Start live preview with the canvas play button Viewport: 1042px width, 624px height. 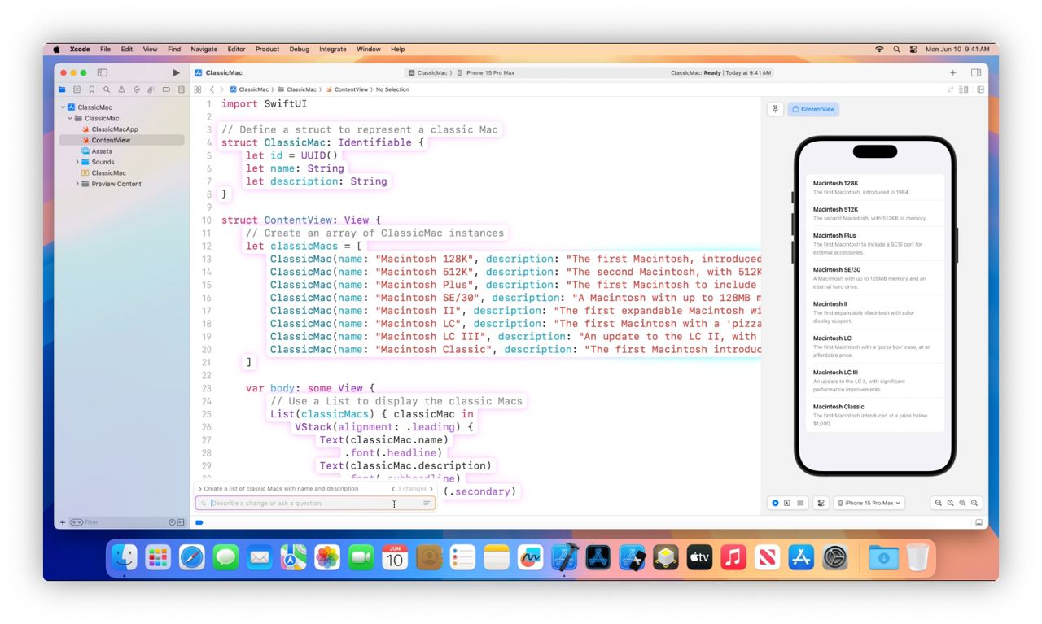(x=774, y=503)
